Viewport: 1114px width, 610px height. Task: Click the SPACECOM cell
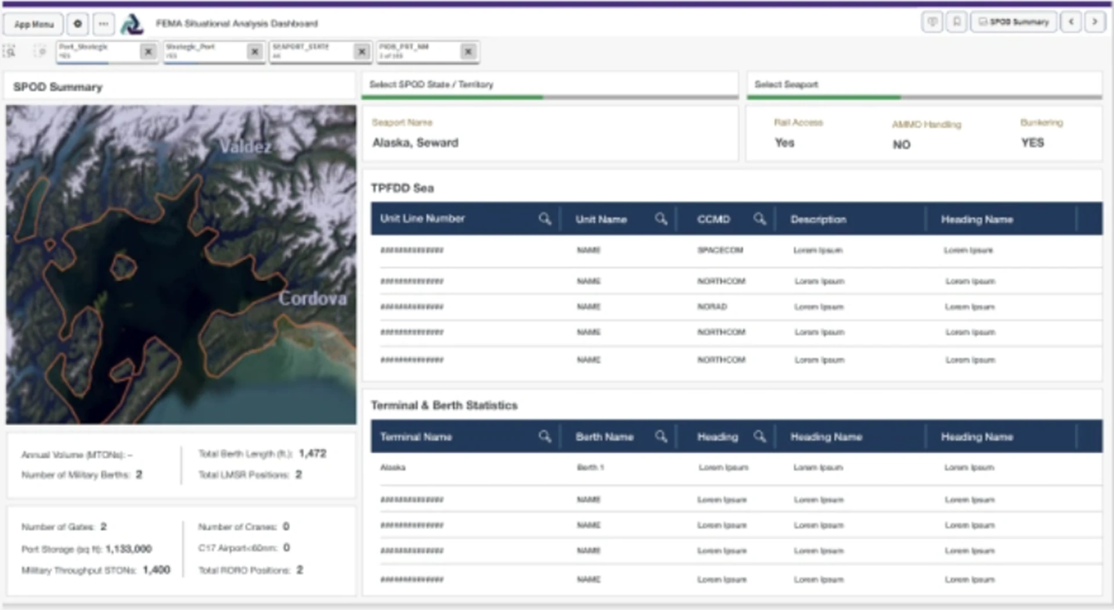point(720,250)
